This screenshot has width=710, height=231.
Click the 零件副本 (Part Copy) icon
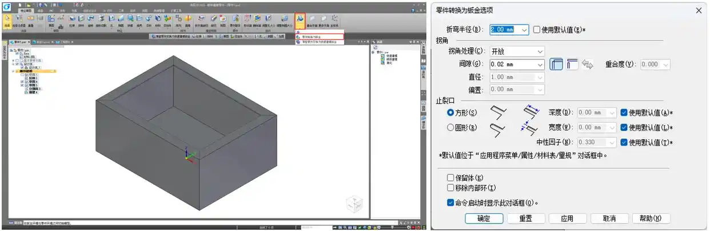pos(236,20)
